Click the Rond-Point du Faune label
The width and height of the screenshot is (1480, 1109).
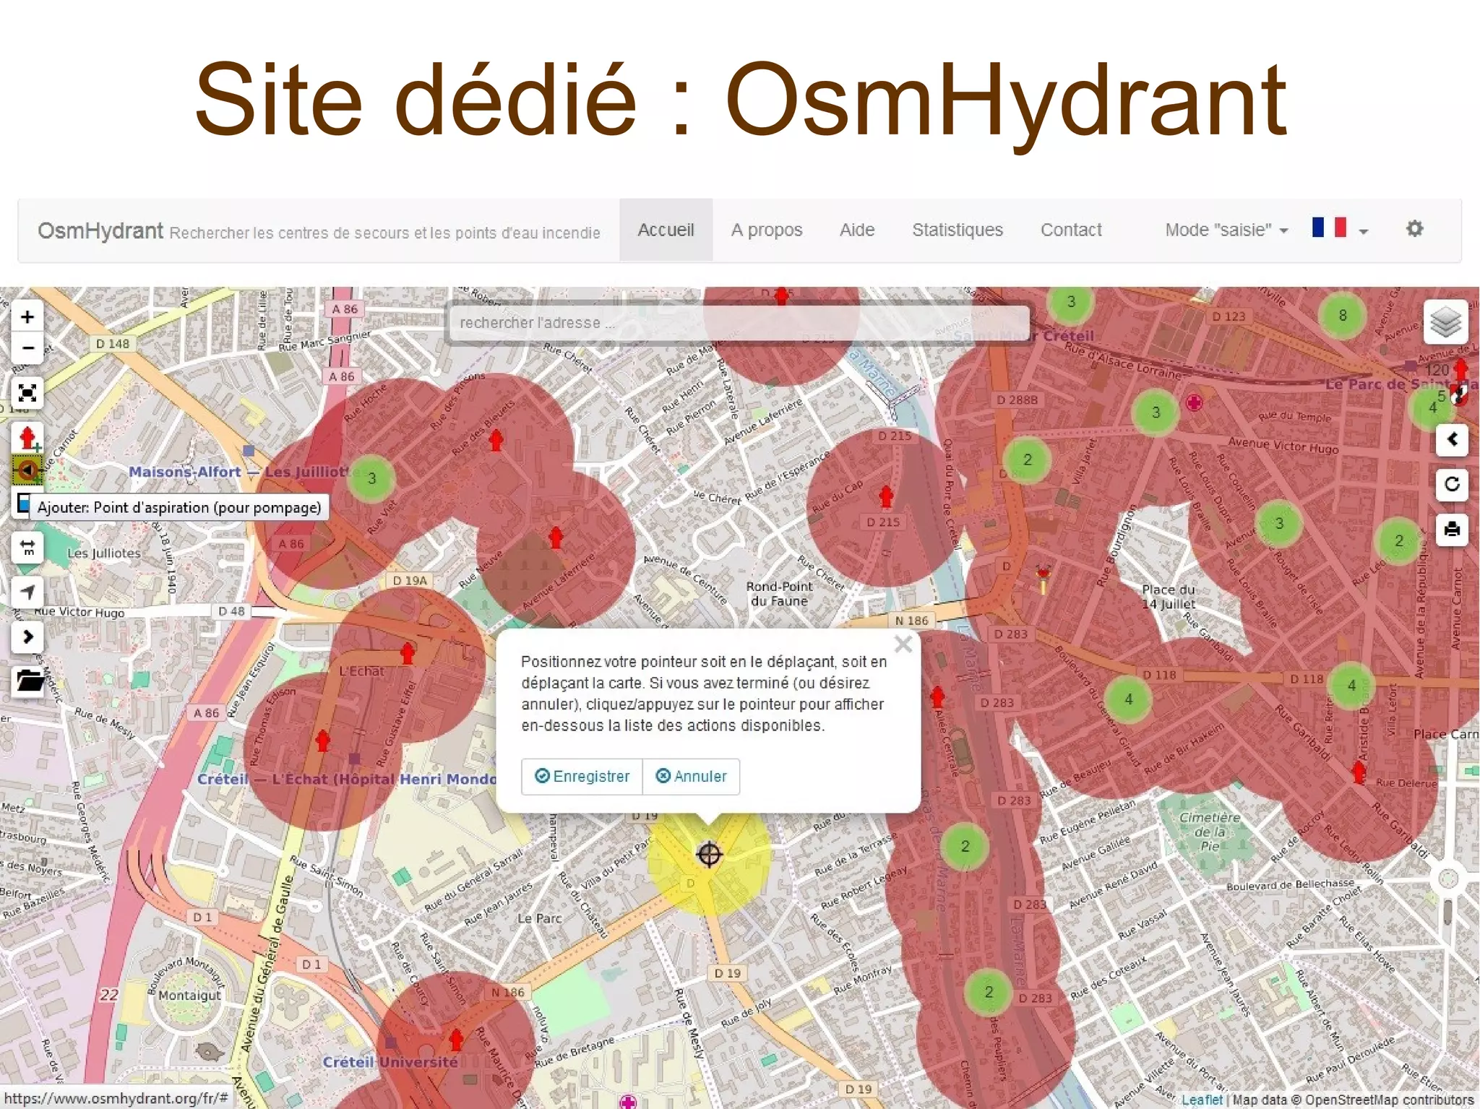coord(779,594)
